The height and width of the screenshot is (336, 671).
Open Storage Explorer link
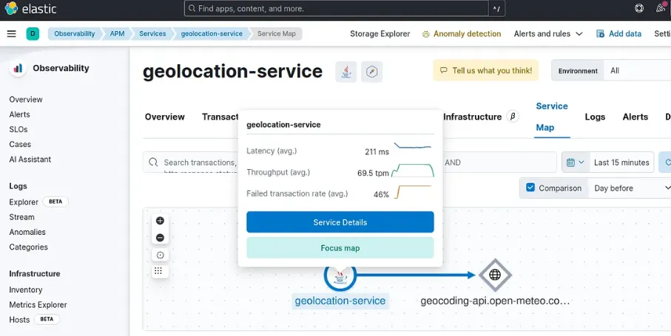click(x=380, y=34)
